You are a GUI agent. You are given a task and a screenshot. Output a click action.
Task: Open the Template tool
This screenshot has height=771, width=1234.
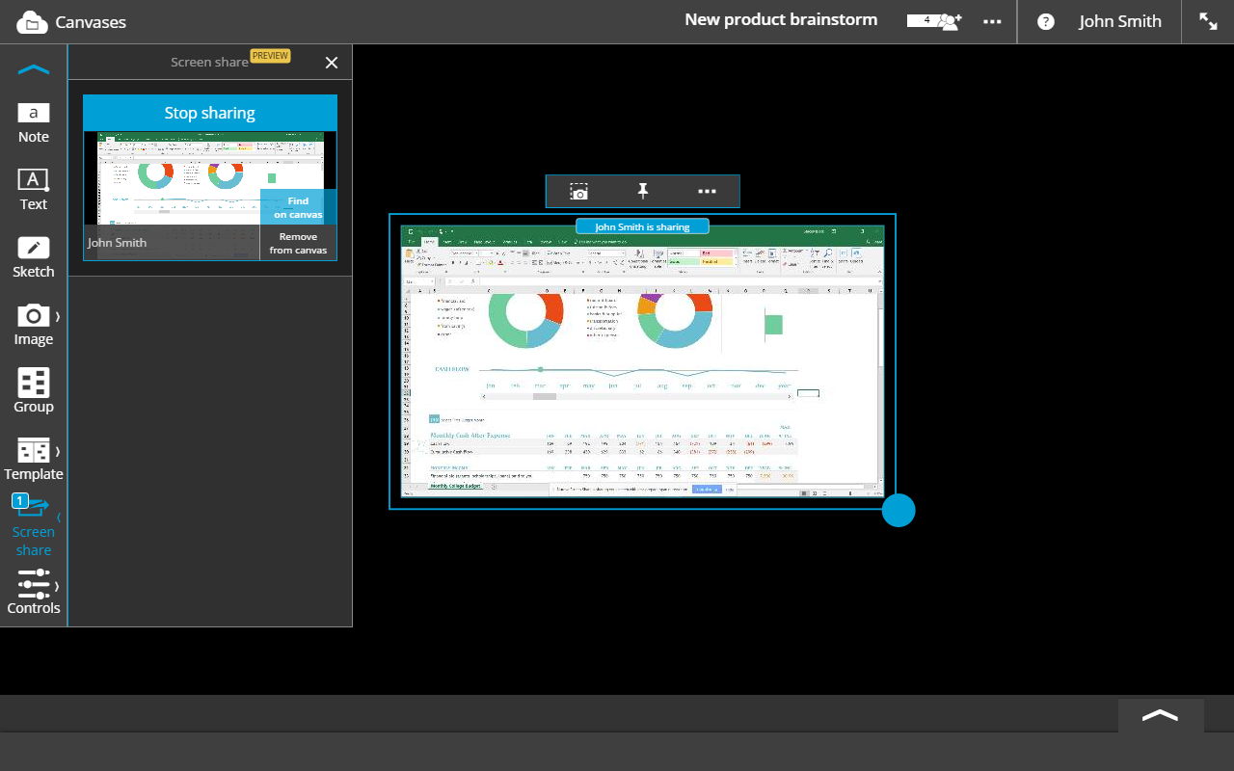pos(33,459)
